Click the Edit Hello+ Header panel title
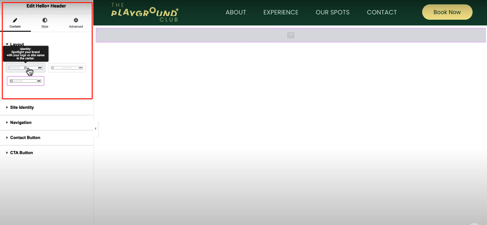The width and height of the screenshot is (487, 225). pos(46,6)
